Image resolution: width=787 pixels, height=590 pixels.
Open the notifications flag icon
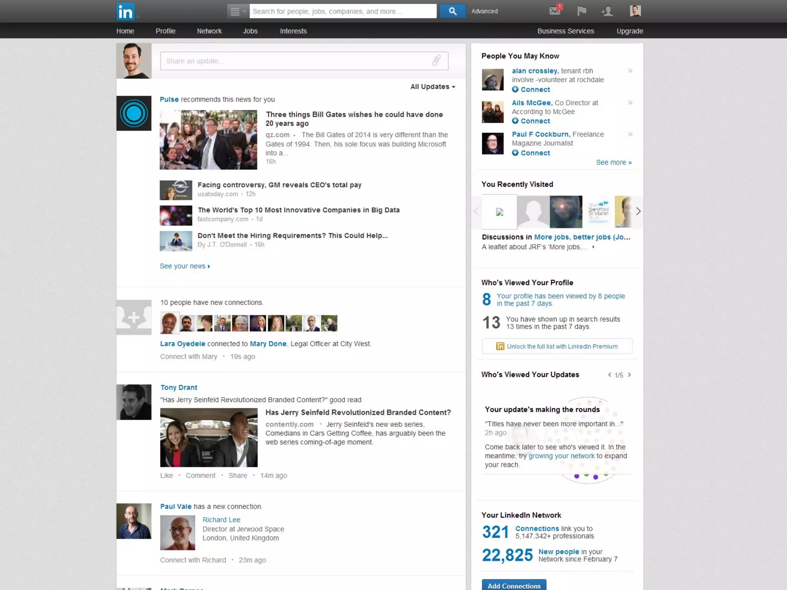click(581, 11)
